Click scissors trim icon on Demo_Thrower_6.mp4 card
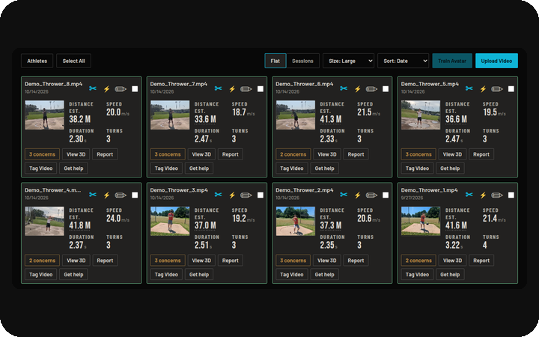The height and width of the screenshot is (337, 539). 344,88
